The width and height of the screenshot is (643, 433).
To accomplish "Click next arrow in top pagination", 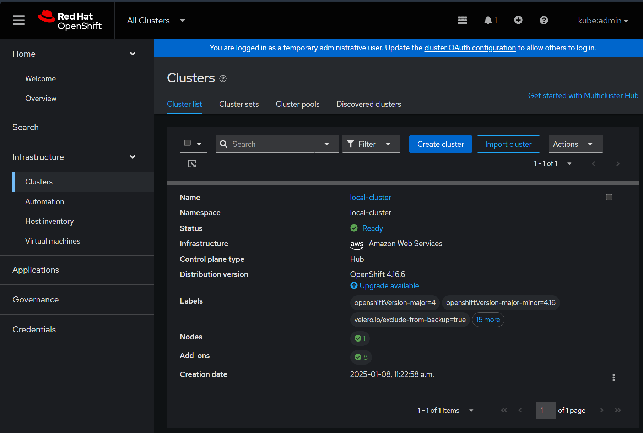I will pos(618,163).
